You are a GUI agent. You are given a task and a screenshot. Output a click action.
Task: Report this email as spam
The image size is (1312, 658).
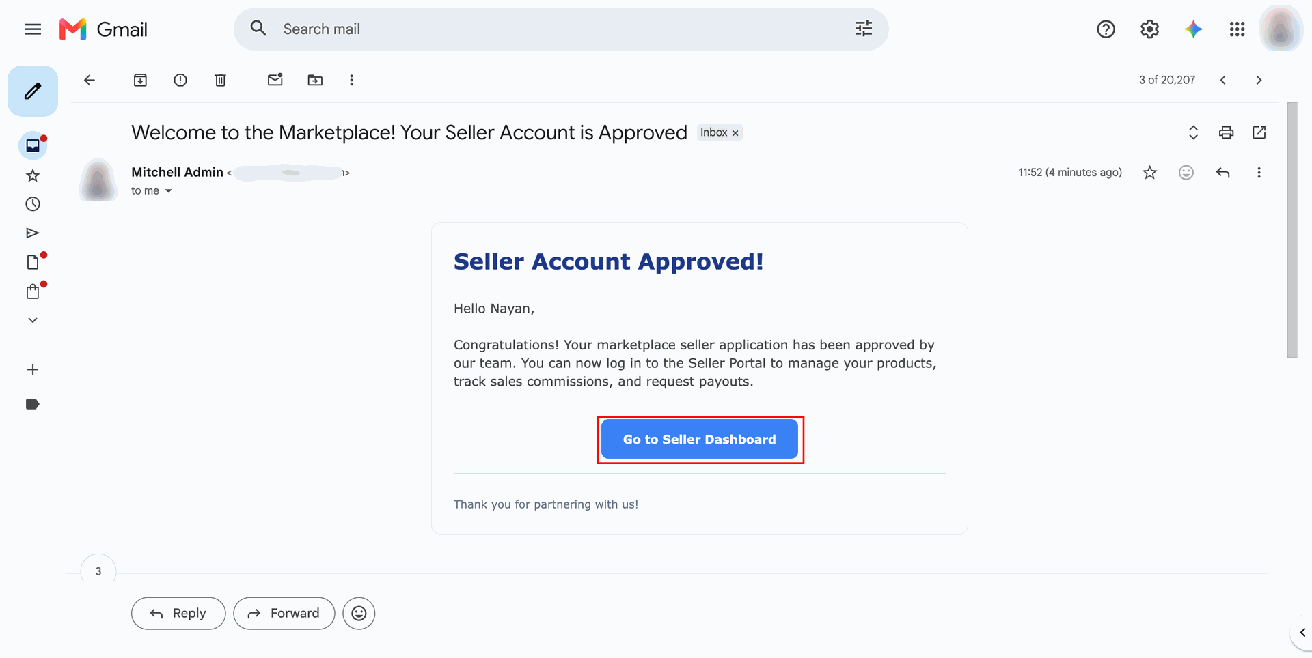coord(180,80)
